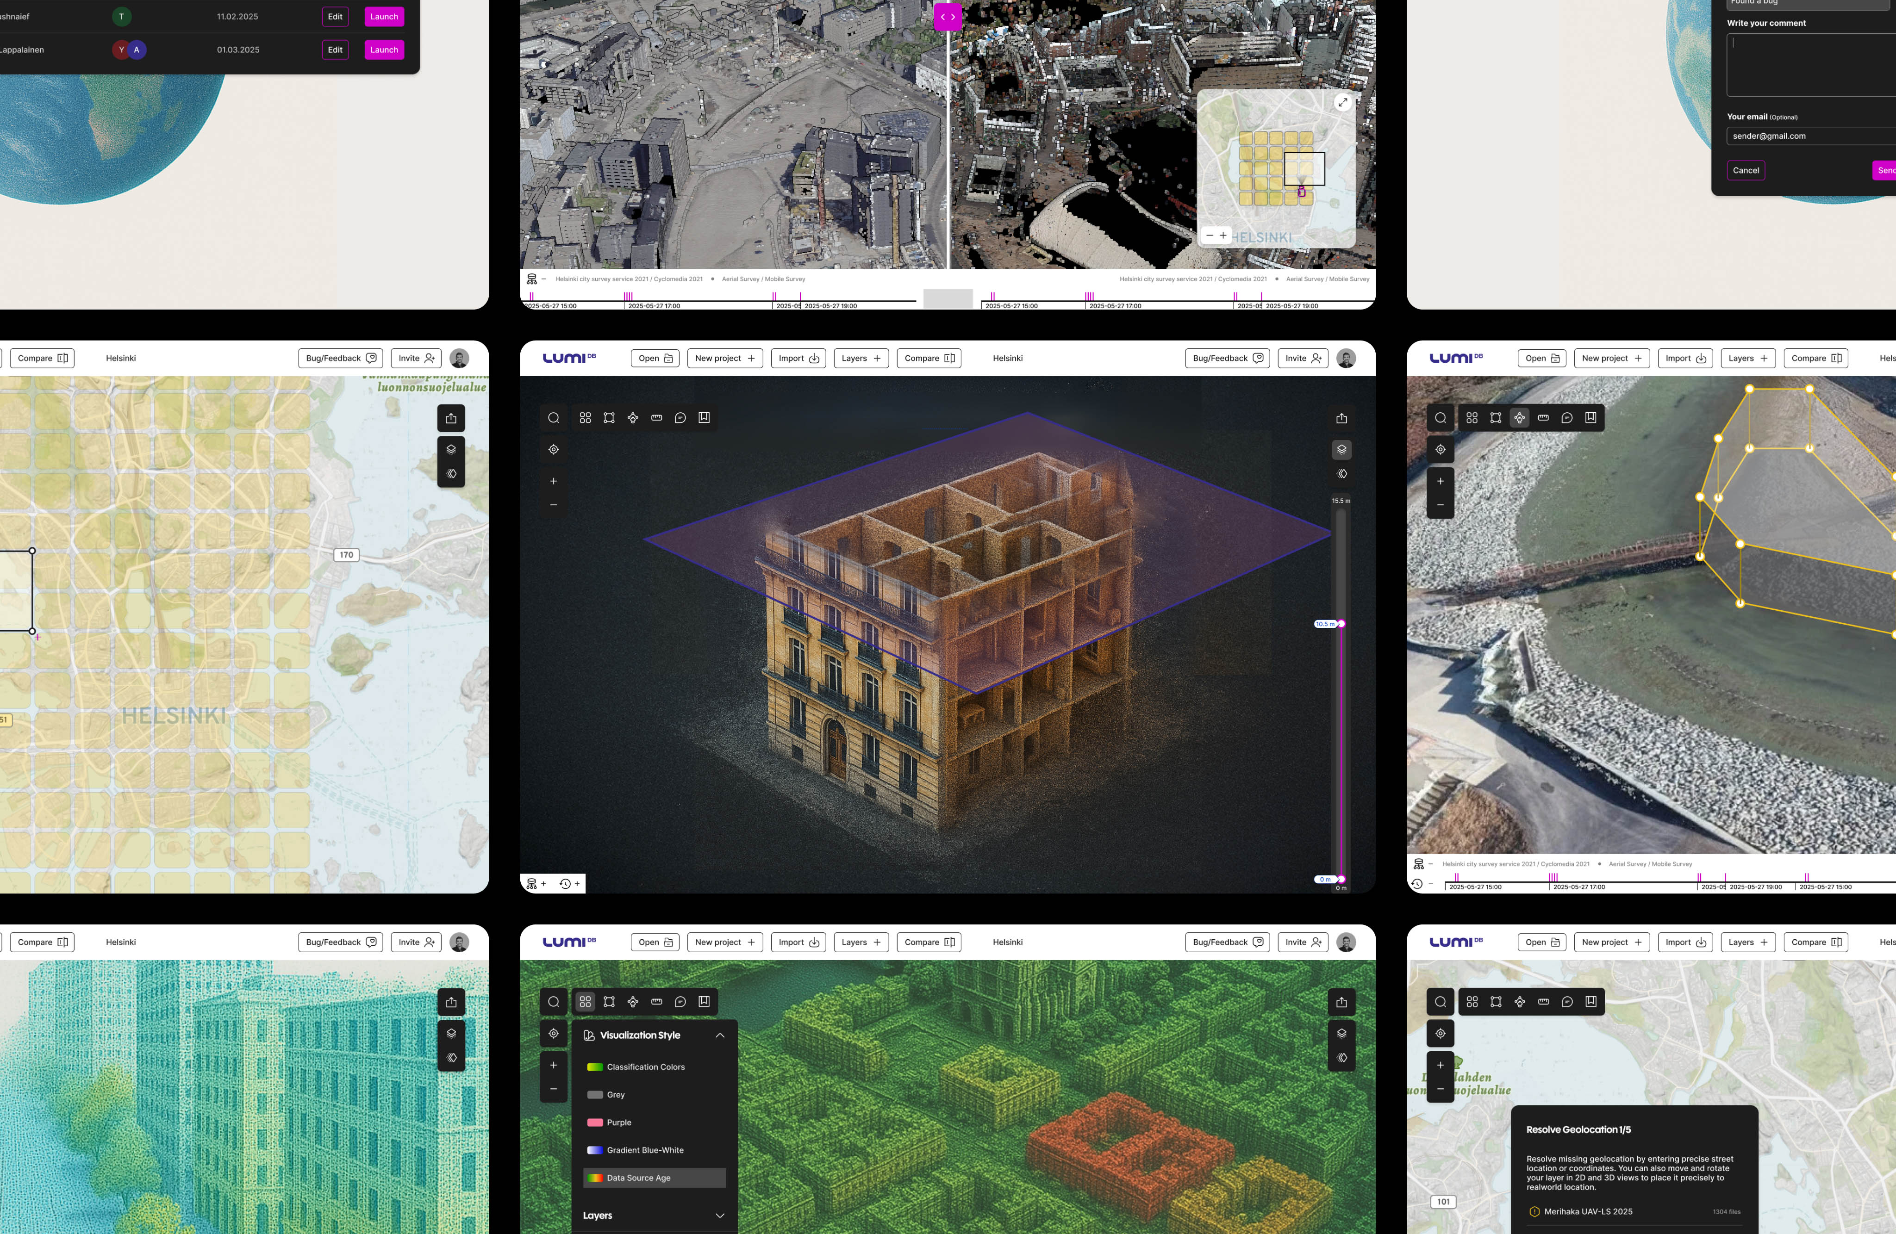This screenshot has width=1896, height=1234.
Task: Open the Compare menu in building cutaway header
Action: (x=929, y=358)
